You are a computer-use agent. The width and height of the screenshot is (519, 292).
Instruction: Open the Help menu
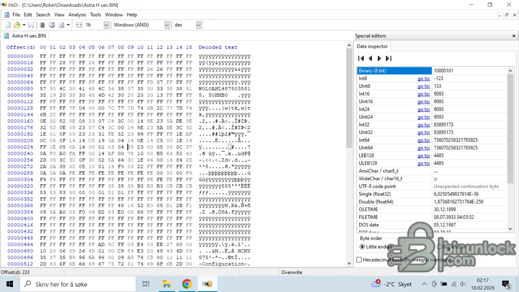coord(132,15)
